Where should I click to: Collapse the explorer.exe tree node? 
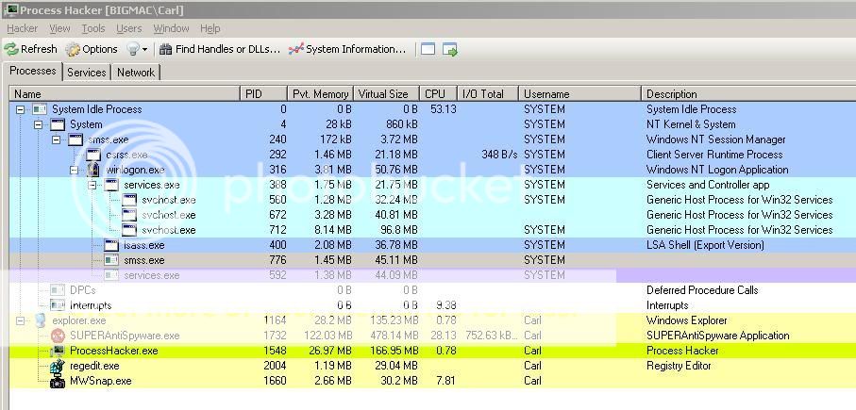[x=20, y=320]
